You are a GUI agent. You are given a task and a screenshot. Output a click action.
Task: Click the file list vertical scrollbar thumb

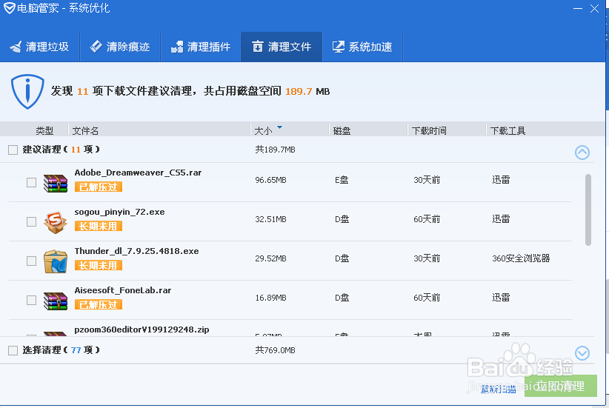(588, 210)
